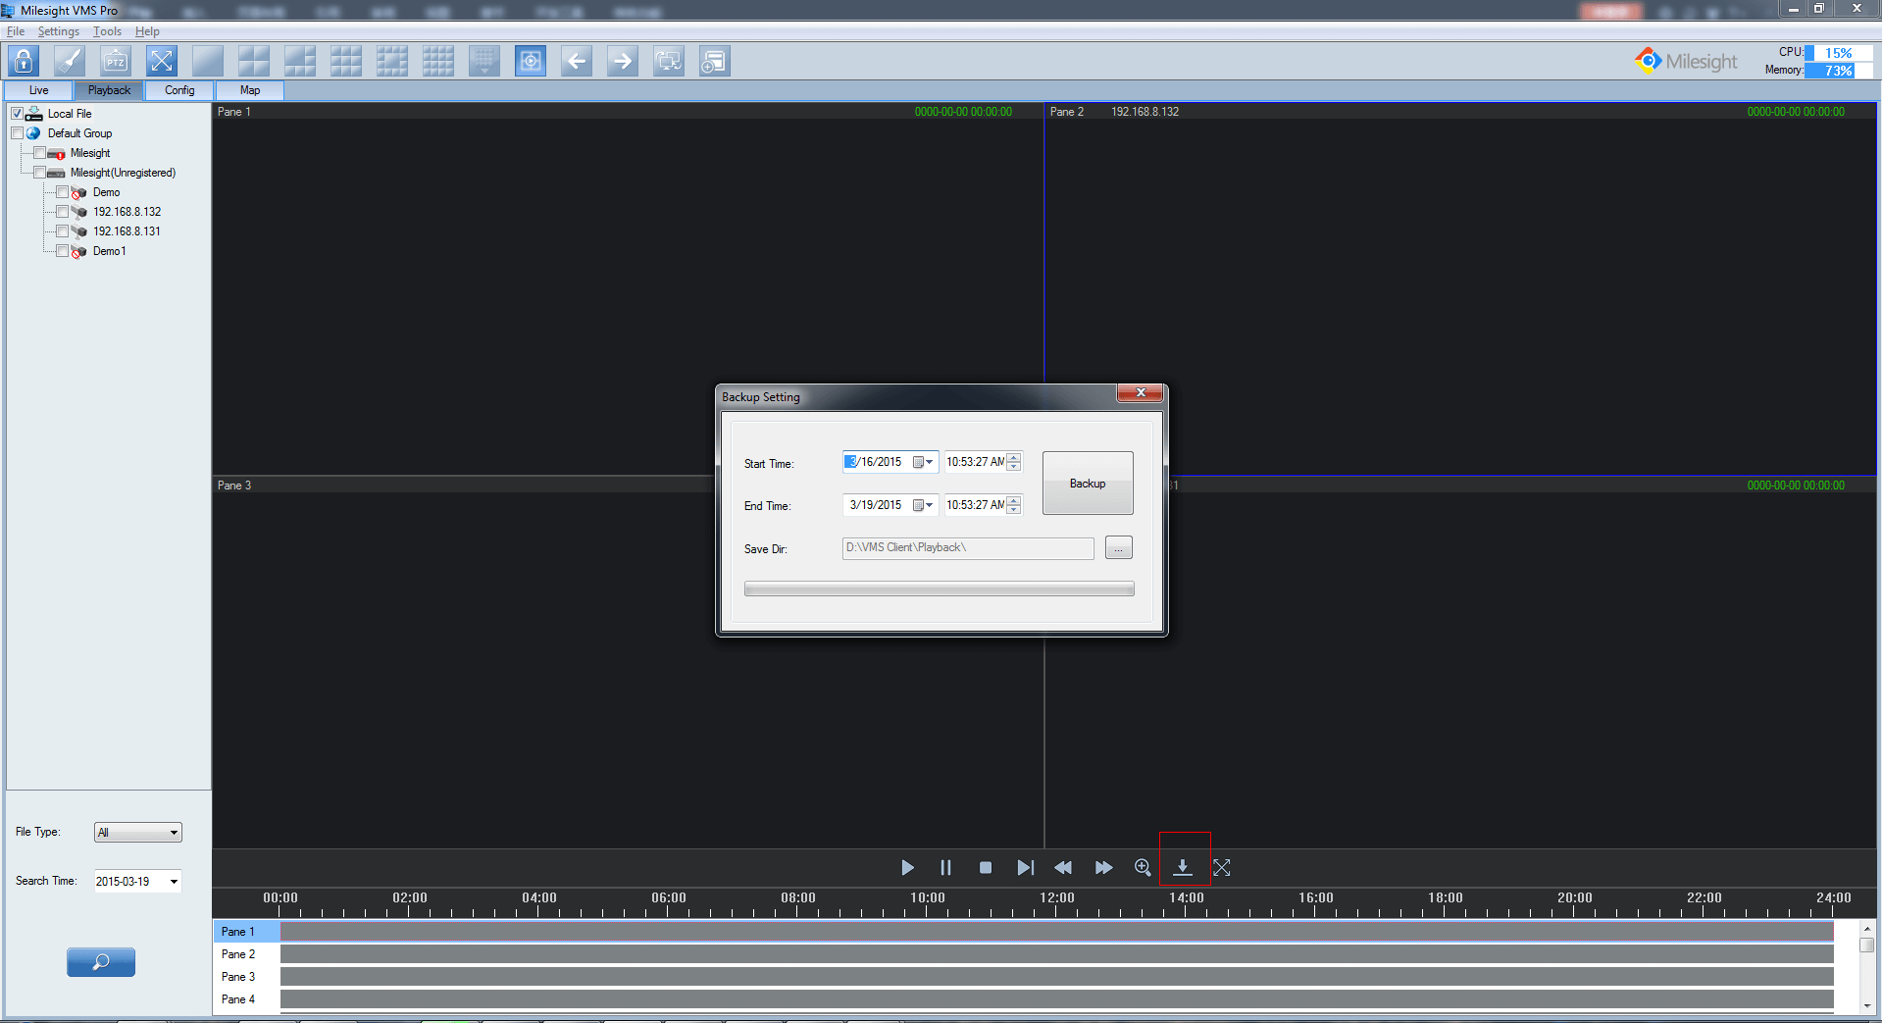Image resolution: width=1882 pixels, height=1023 pixels.
Task: Step forward one frame
Action: tap(1025, 867)
